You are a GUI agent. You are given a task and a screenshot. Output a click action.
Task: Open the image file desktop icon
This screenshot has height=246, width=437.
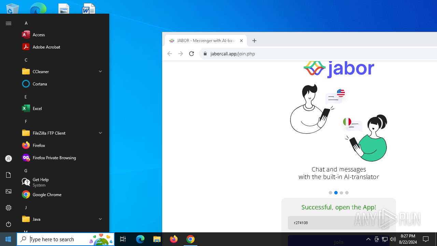[x=64, y=9]
